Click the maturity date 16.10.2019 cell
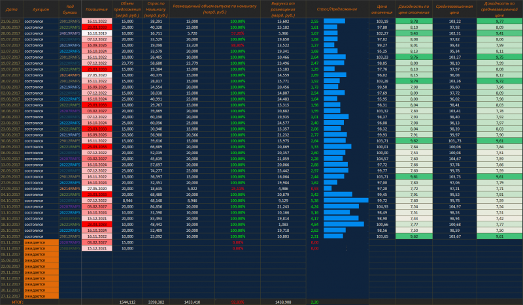This screenshot has width=523, height=305. (x=97, y=33)
